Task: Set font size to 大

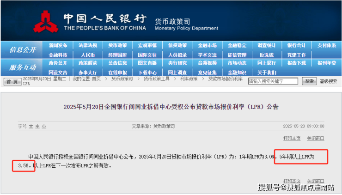Action: click(31, 126)
